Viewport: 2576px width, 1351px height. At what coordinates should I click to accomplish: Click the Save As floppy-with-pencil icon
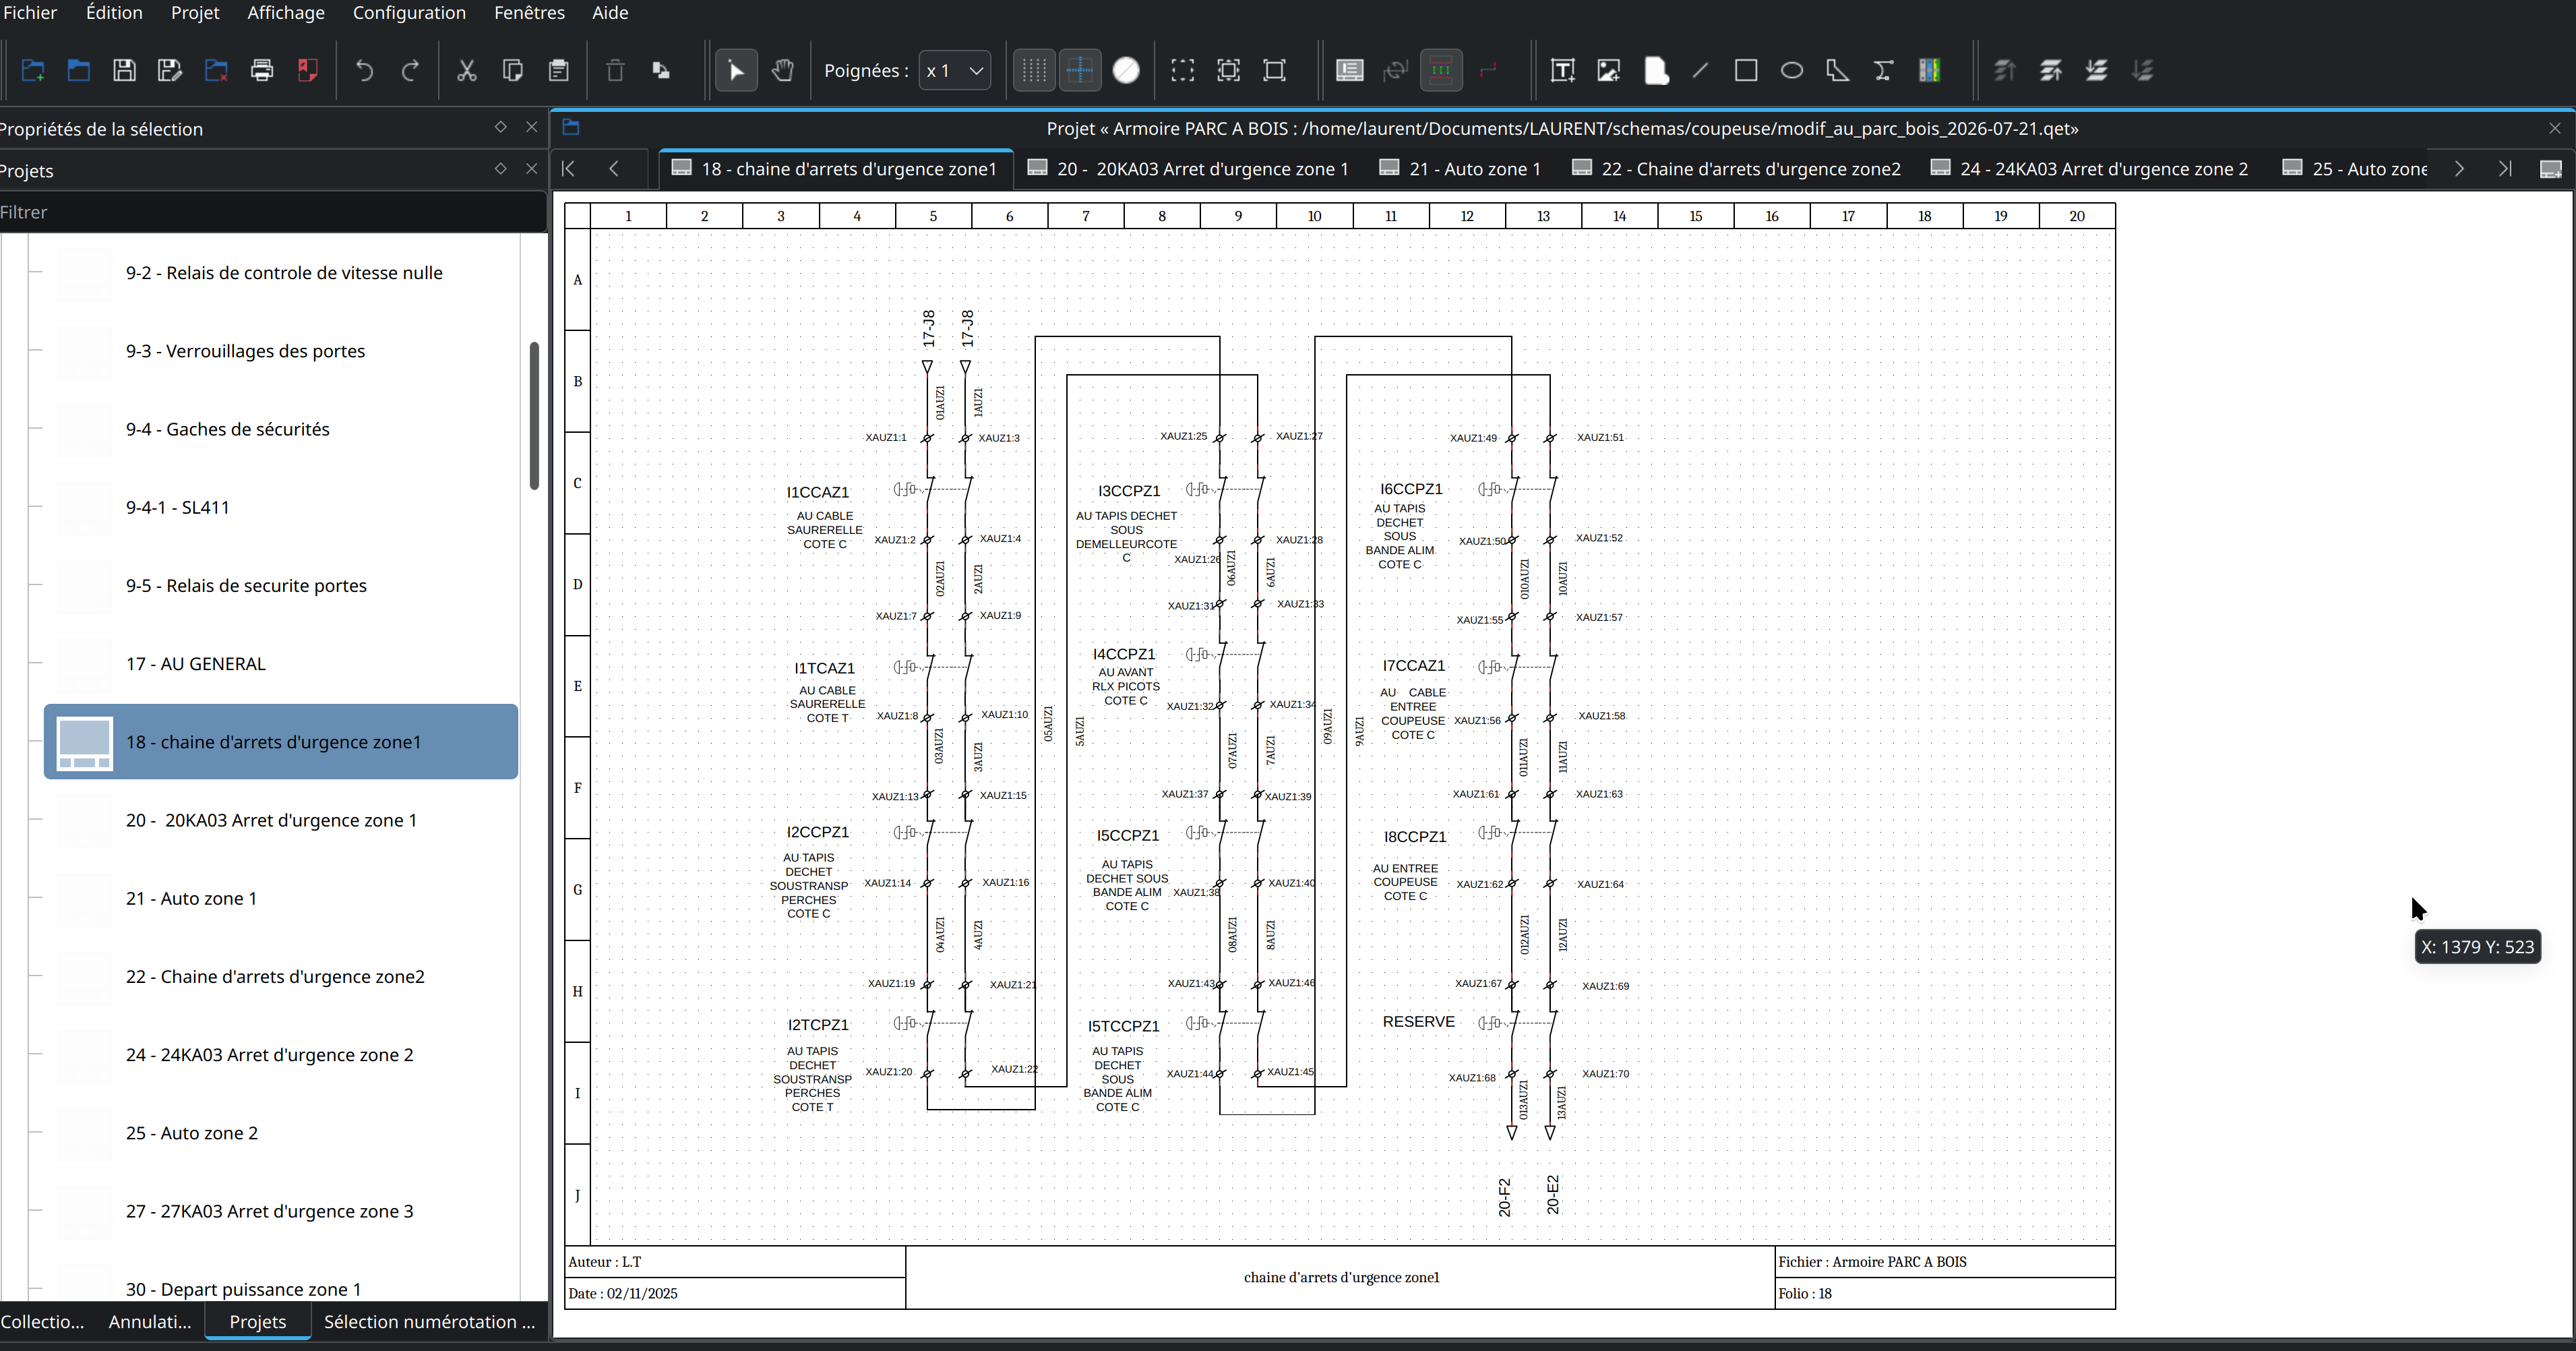(170, 70)
